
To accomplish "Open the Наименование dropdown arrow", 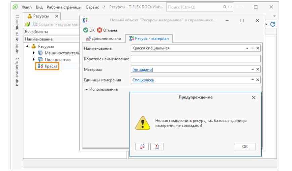I will click(x=247, y=48).
